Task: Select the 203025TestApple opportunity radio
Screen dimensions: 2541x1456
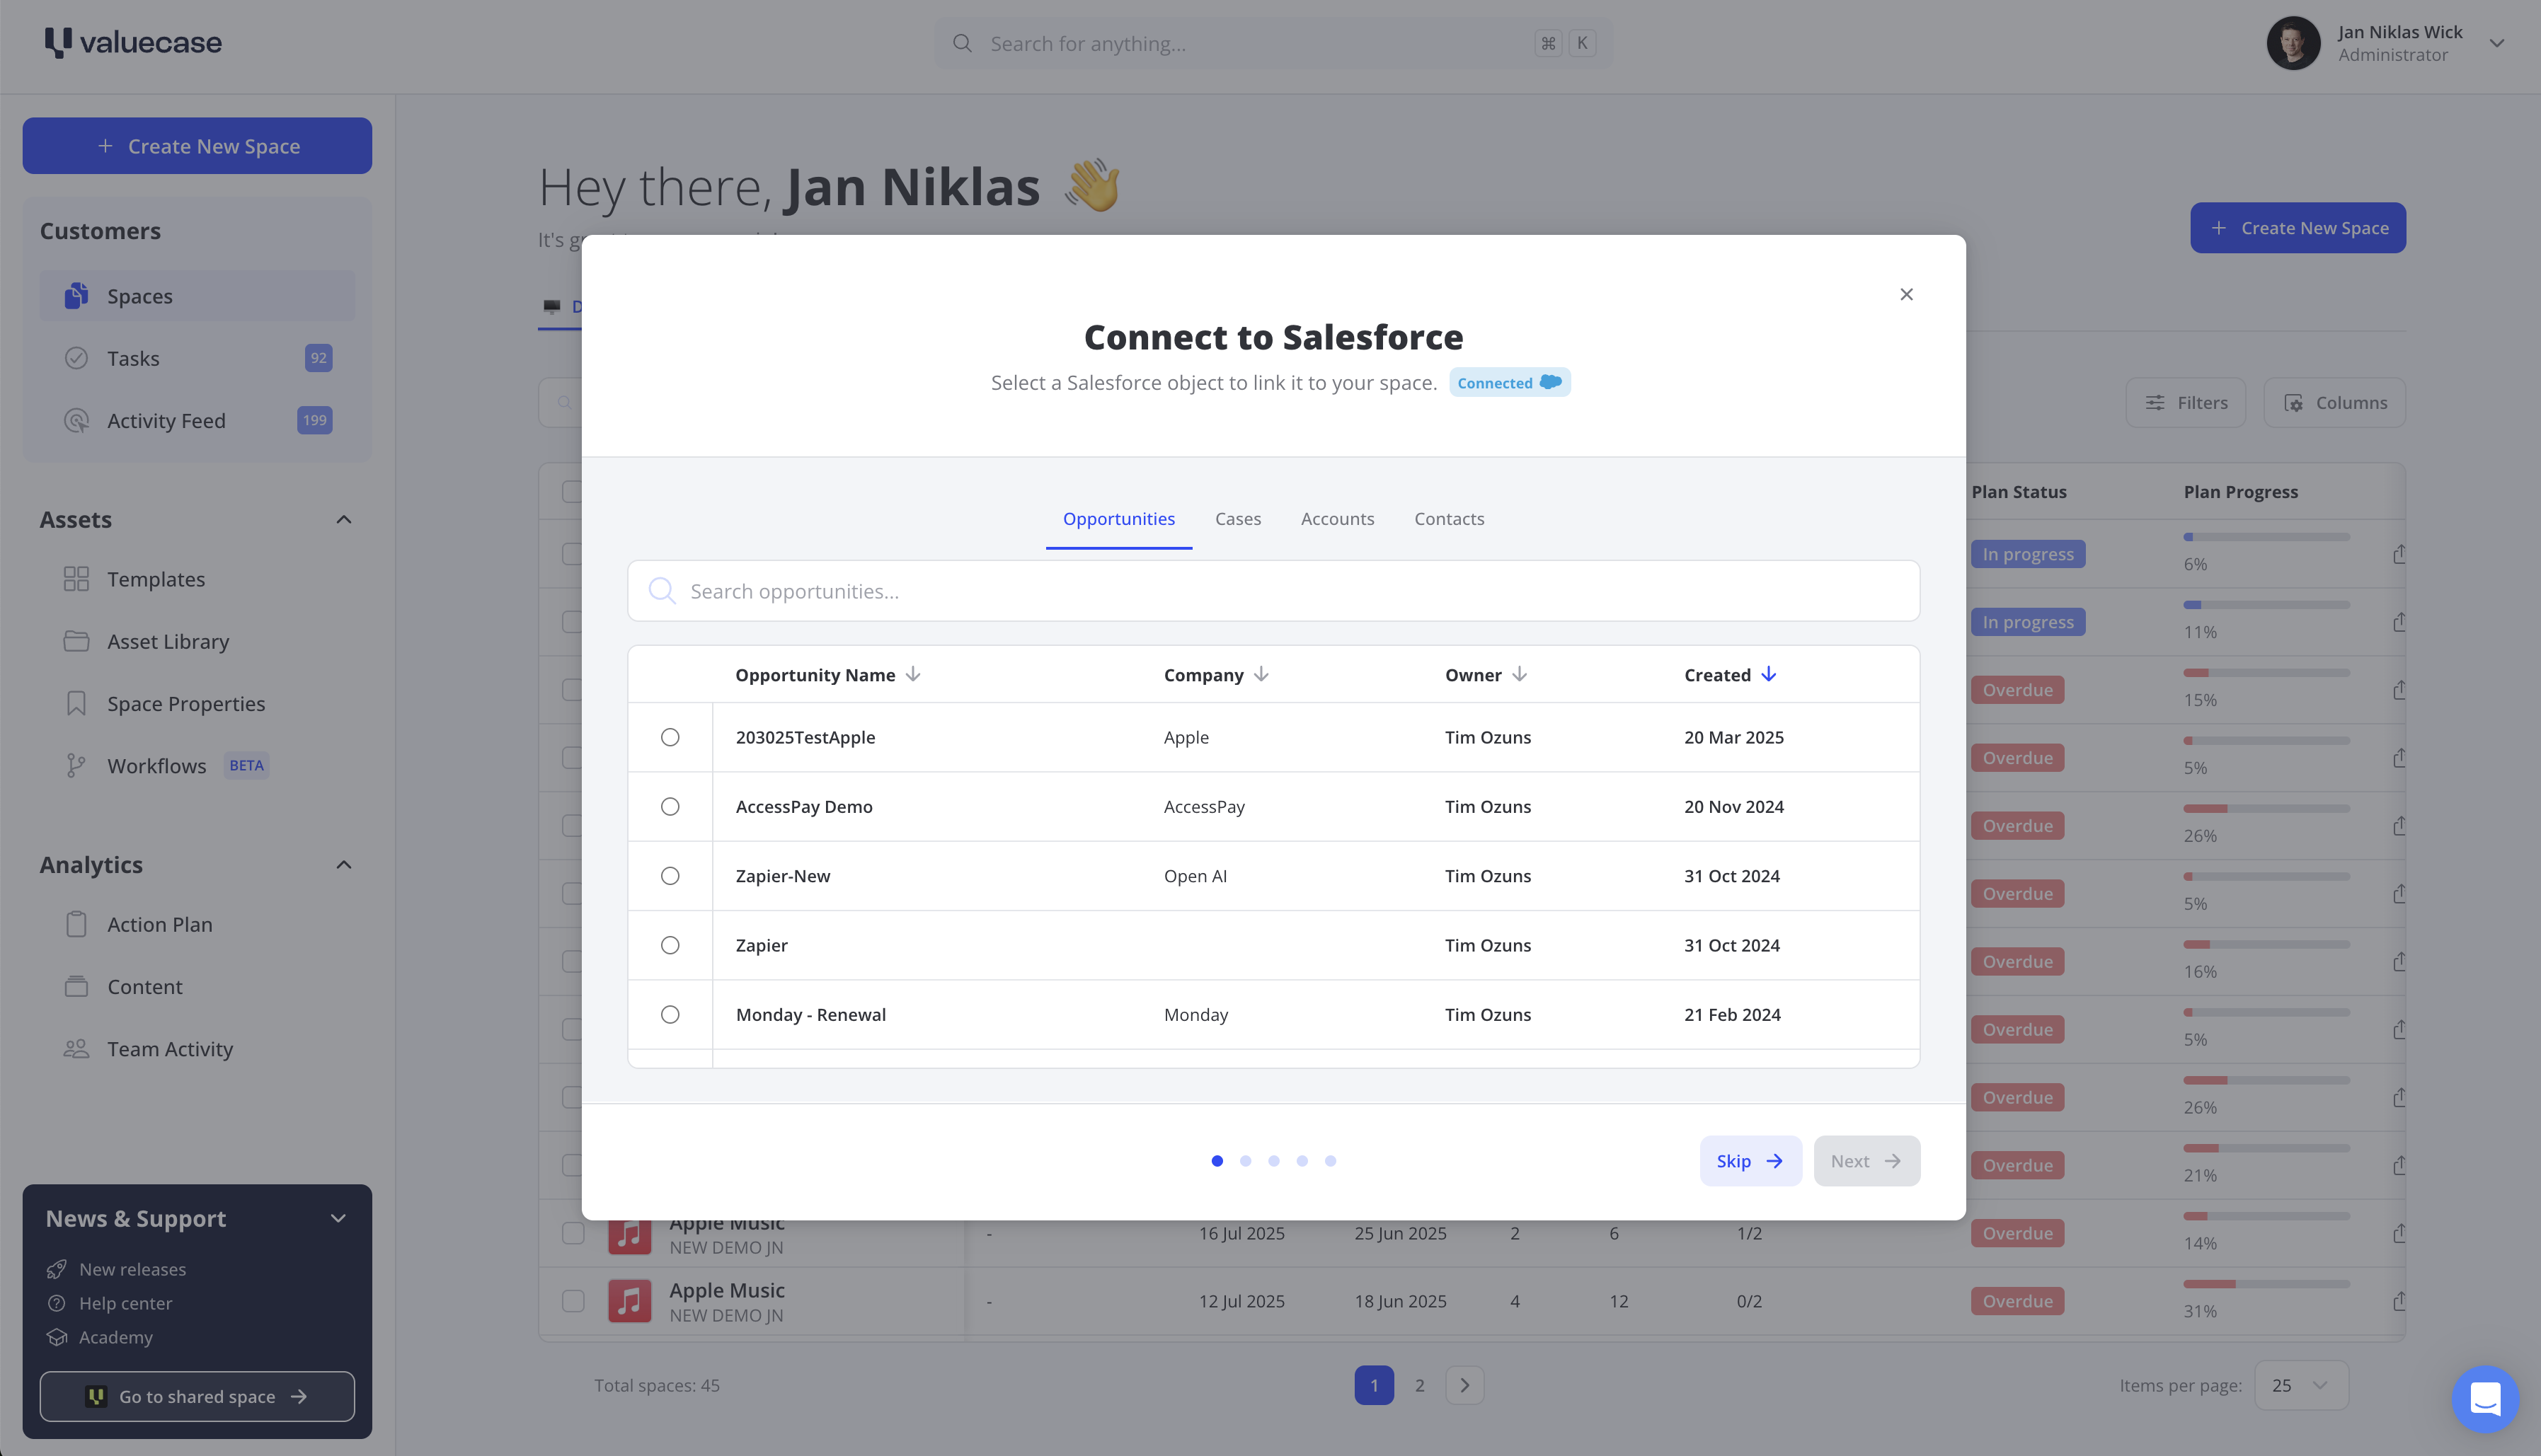Action: point(670,737)
